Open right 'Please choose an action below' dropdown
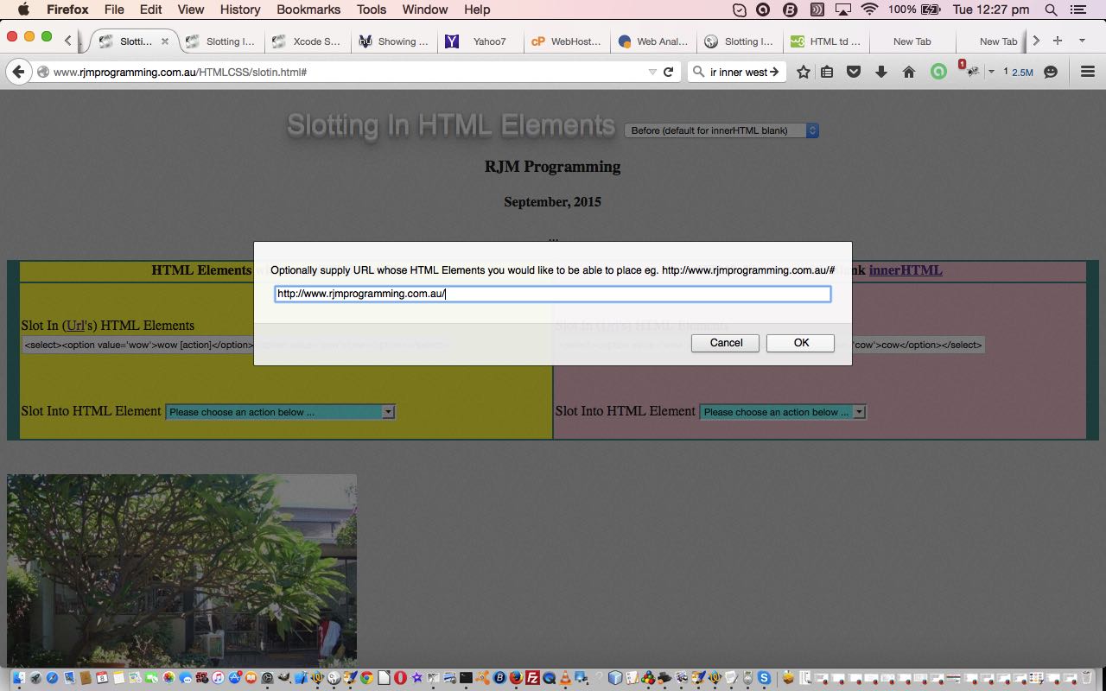 point(783,412)
